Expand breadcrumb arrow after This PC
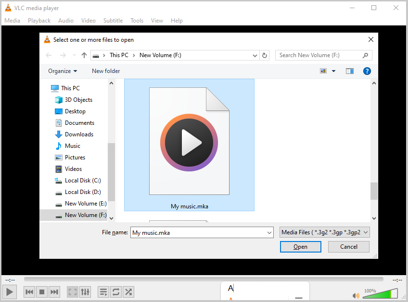The height and width of the screenshot is (302, 408). [134, 55]
